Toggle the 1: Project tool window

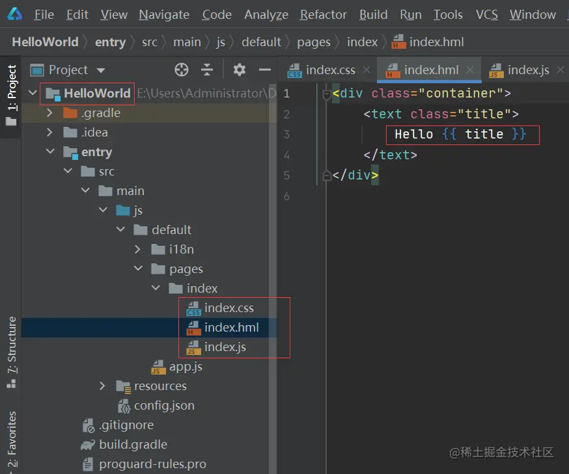click(x=11, y=95)
